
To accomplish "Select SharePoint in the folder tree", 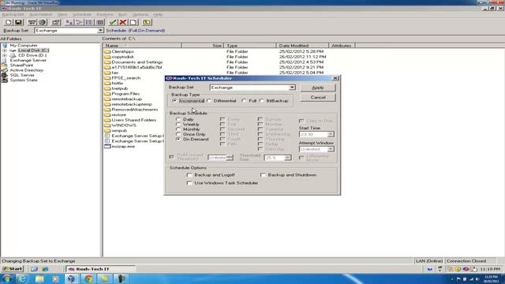I will coord(21,65).
